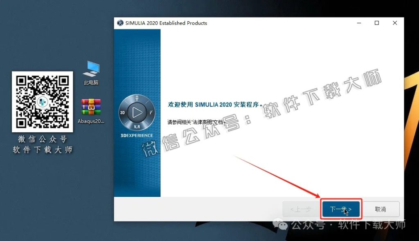
Task: Click the SIMULIA logo in the title bar
Action: tap(120, 23)
